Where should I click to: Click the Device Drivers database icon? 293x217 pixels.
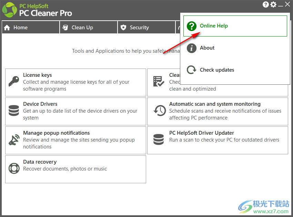[x=14, y=110]
